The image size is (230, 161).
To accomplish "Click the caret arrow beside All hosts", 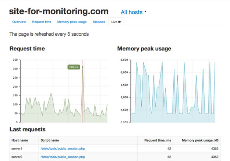I will (146, 12).
